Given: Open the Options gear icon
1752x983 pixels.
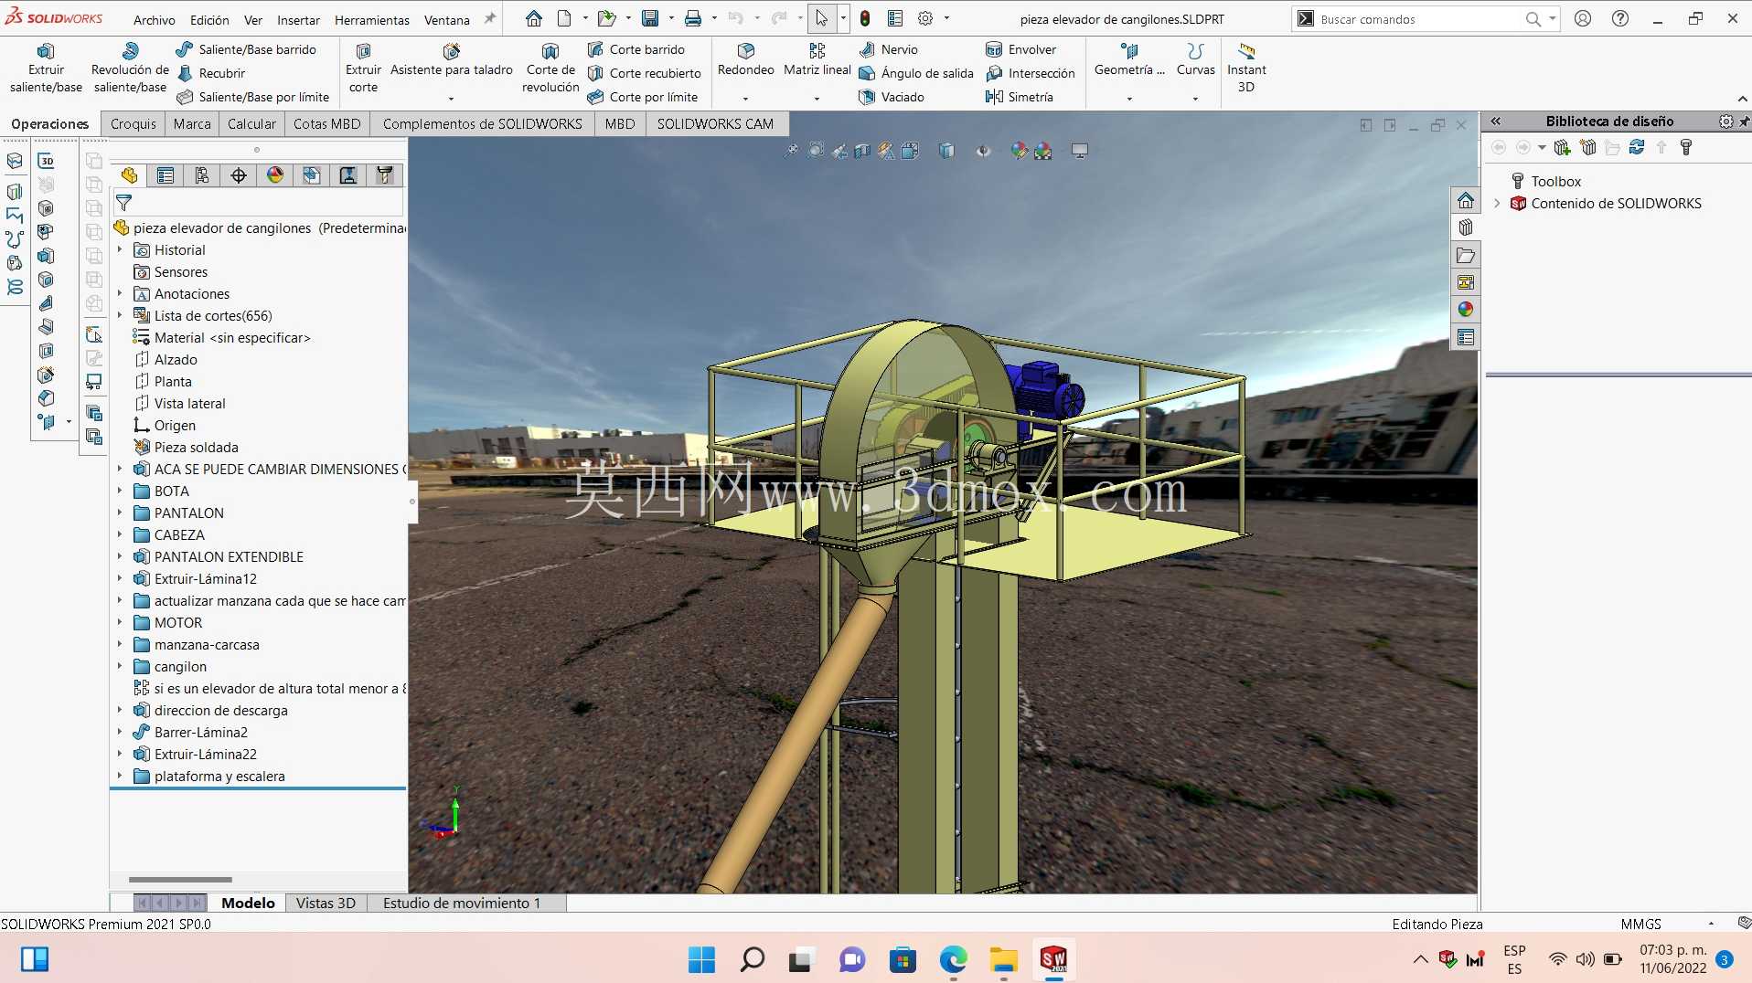Looking at the screenshot, I should pos(925,18).
